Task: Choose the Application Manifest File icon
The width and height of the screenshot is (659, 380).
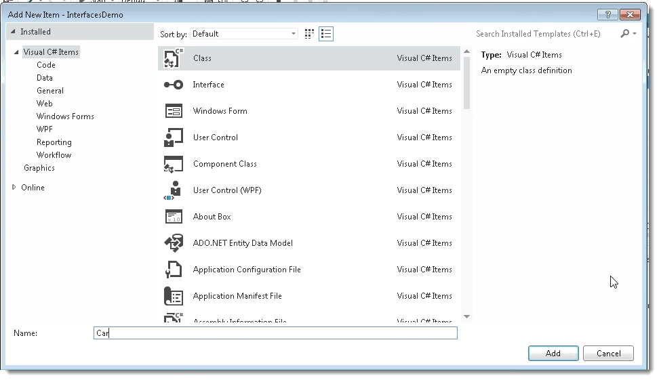Action: pos(173,296)
